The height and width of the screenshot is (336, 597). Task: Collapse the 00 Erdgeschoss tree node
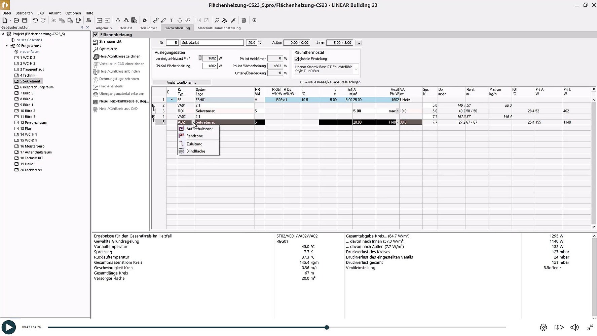coord(7,46)
